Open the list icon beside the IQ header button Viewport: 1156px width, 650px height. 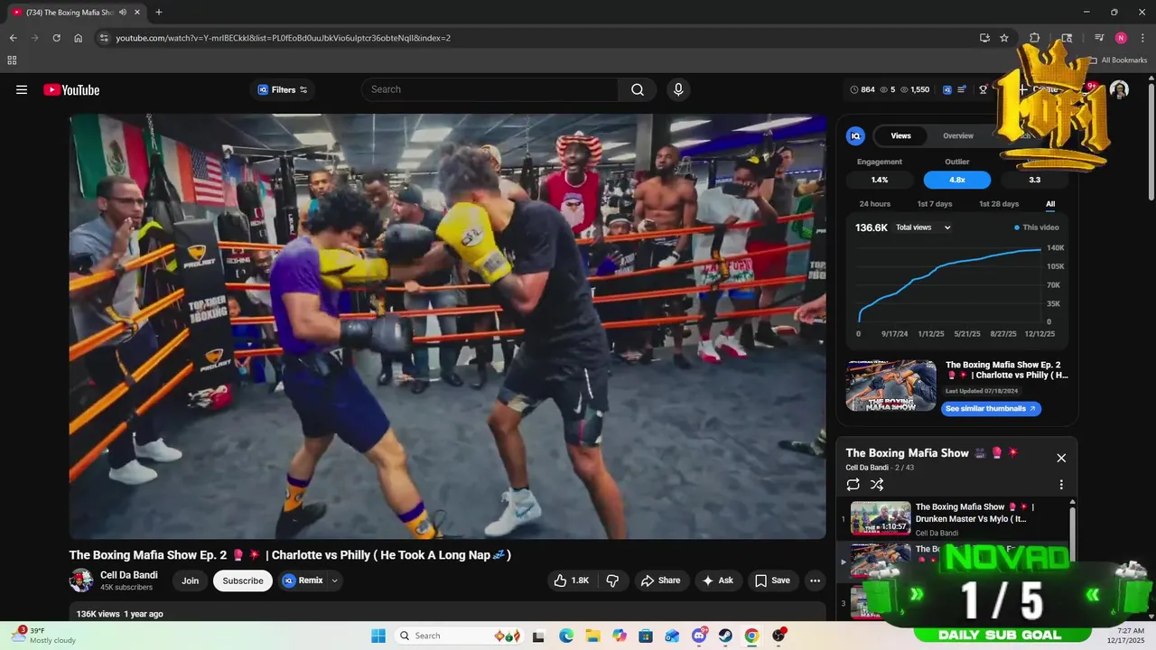962,89
